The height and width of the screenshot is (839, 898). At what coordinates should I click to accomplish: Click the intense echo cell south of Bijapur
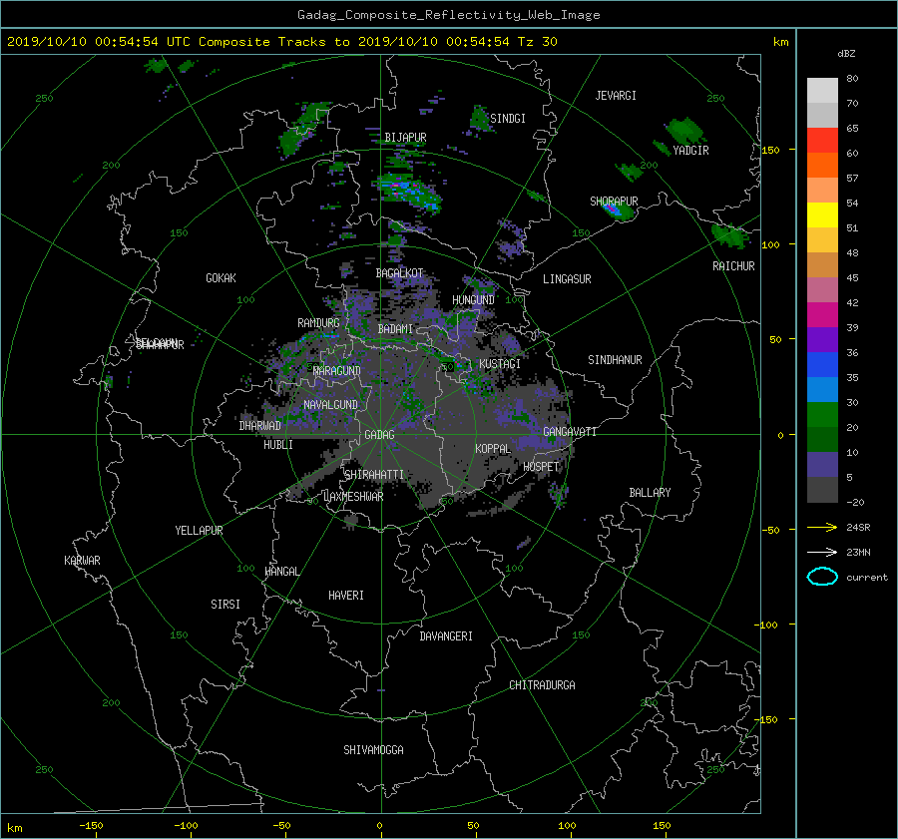(409, 192)
